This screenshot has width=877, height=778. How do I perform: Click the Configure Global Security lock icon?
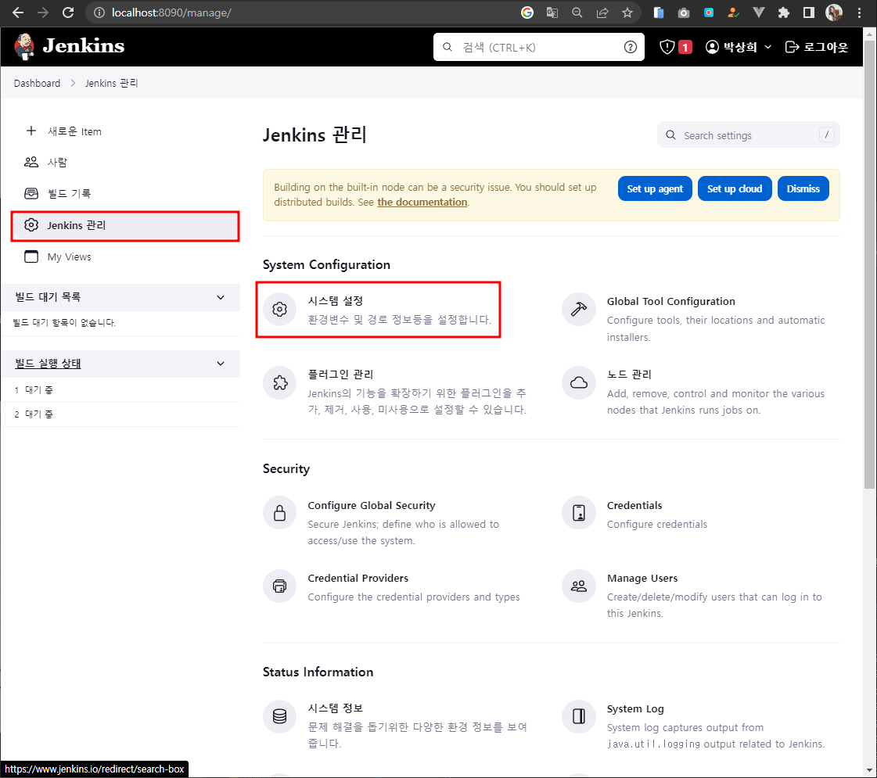click(x=279, y=512)
